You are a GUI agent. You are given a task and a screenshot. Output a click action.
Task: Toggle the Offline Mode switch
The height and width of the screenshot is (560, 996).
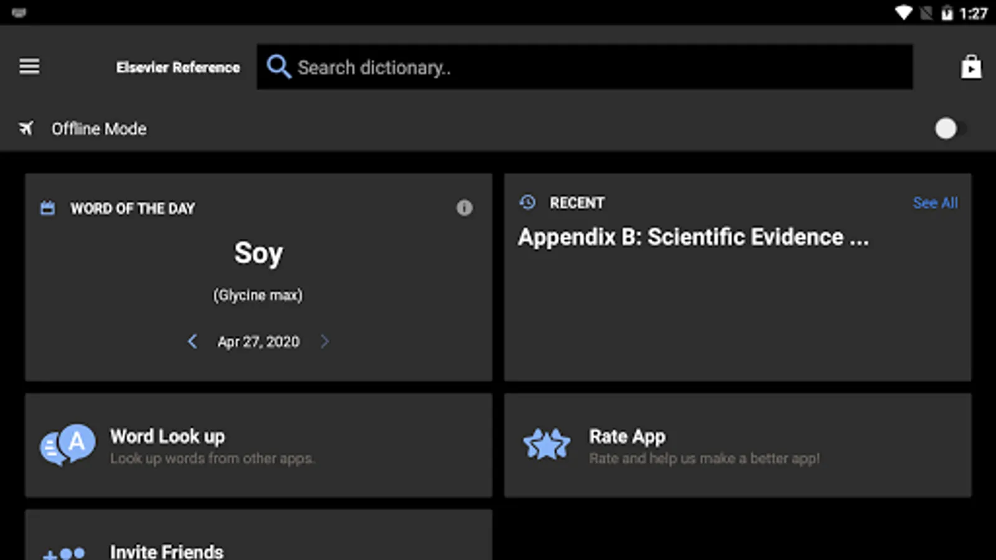pos(949,129)
